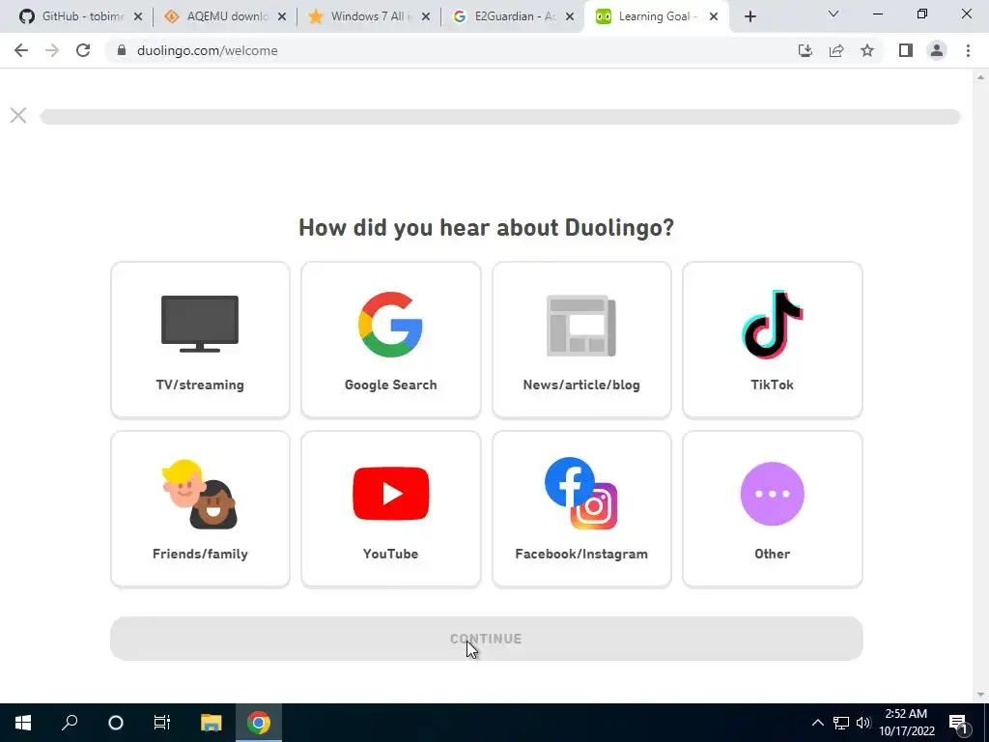Screen dimensions: 989x742
Task: Close the AQEMU download tab
Action: (282, 17)
